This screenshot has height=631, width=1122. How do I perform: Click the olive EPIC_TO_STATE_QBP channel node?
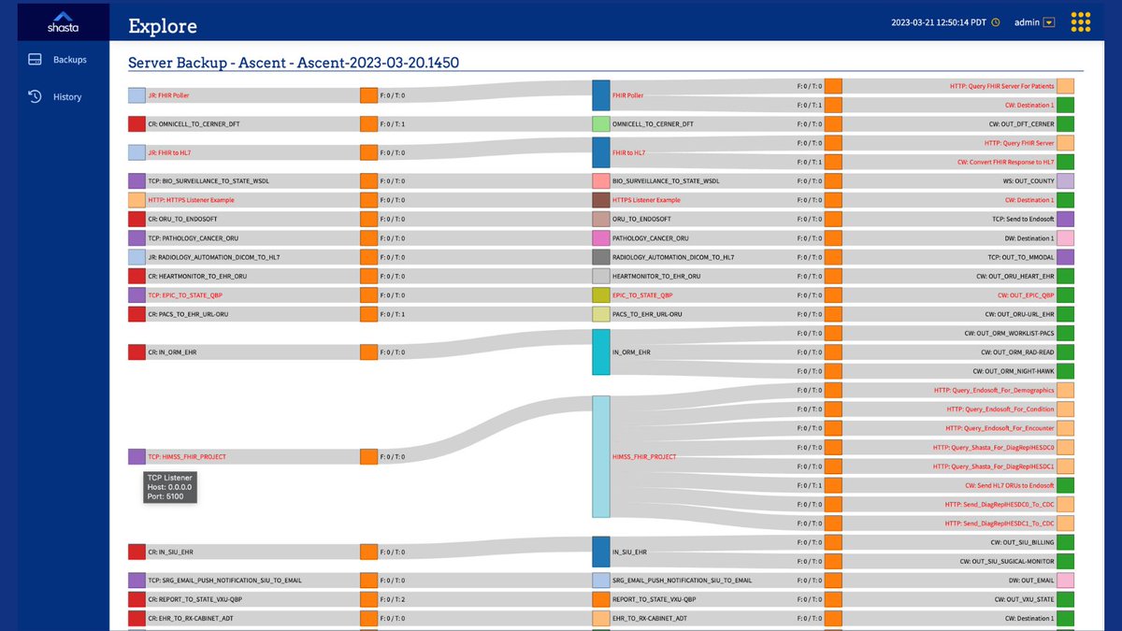(x=601, y=294)
